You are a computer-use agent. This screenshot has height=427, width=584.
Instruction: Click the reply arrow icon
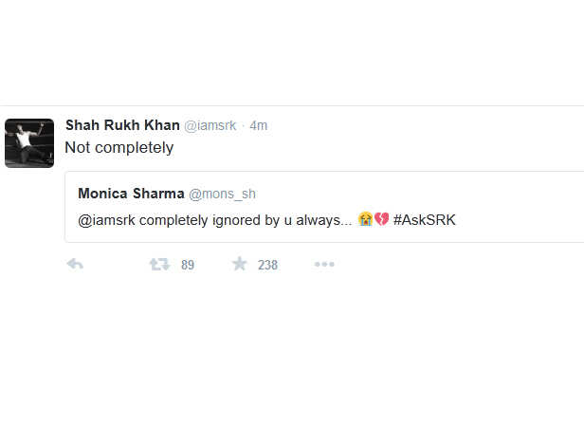tap(75, 265)
